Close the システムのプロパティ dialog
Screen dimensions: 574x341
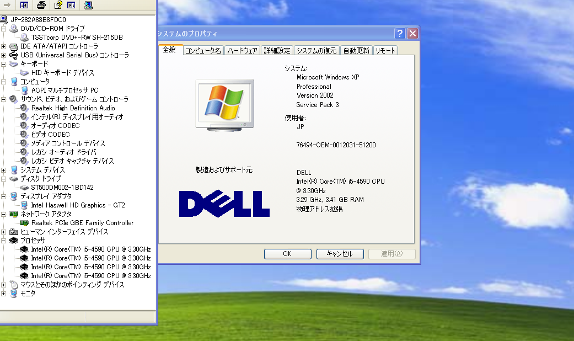[412, 33]
